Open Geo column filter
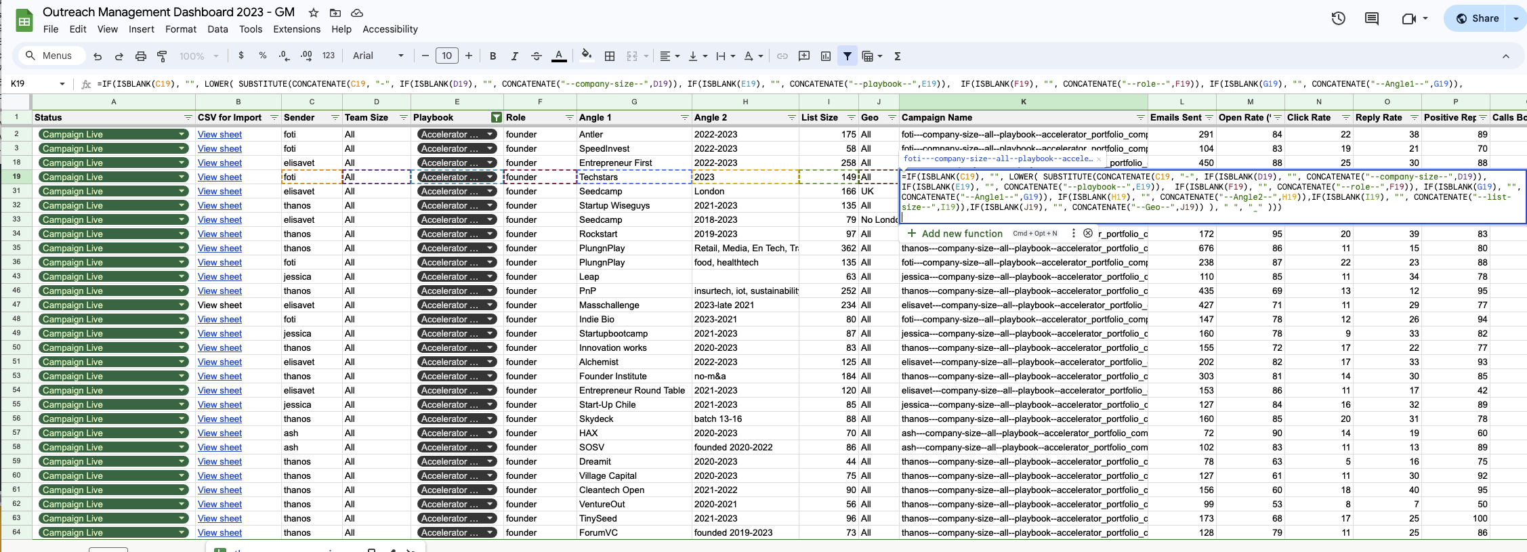Viewport: 1527px width, 552px height. (x=892, y=118)
